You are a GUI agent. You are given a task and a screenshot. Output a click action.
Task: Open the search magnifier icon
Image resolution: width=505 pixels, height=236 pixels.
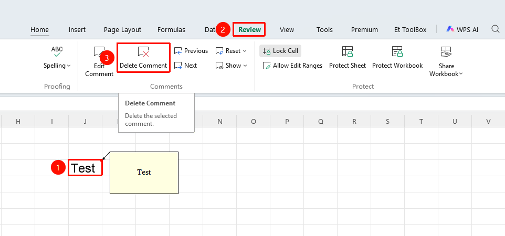[496, 29]
